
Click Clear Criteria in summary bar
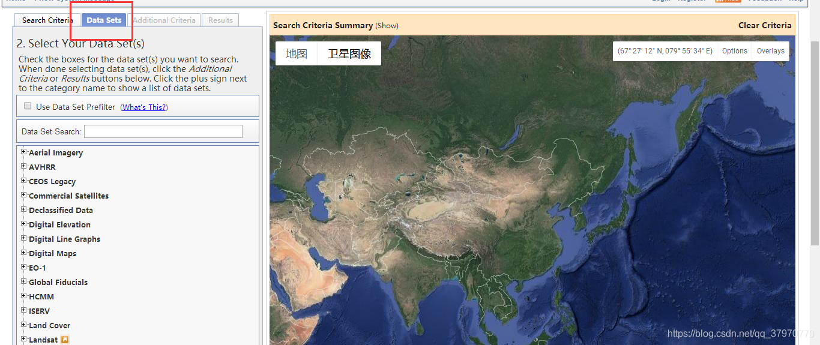[765, 25]
